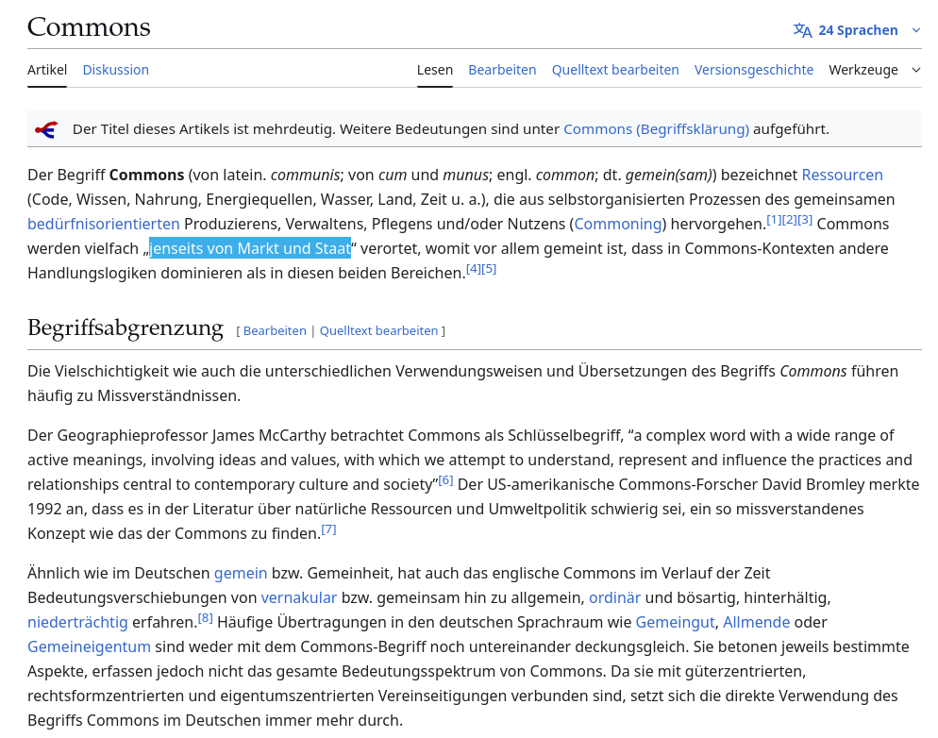The width and height of the screenshot is (938, 738).
Task: Jump to footnote reference [2]
Action: (x=789, y=220)
